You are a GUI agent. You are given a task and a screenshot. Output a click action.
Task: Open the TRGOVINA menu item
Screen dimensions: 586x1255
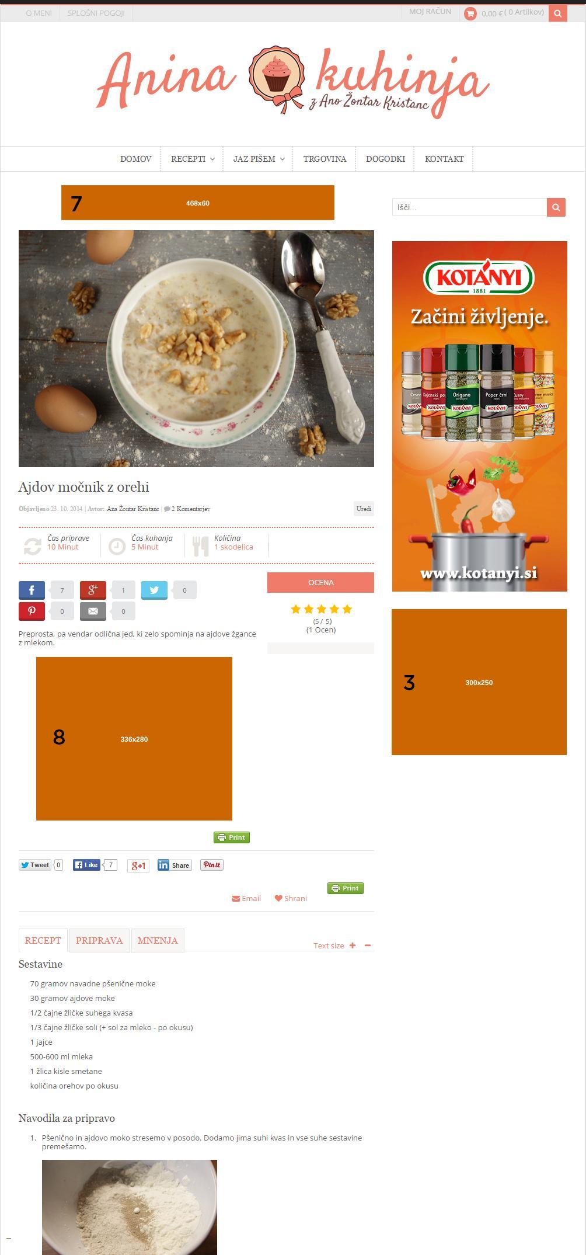point(325,159)
